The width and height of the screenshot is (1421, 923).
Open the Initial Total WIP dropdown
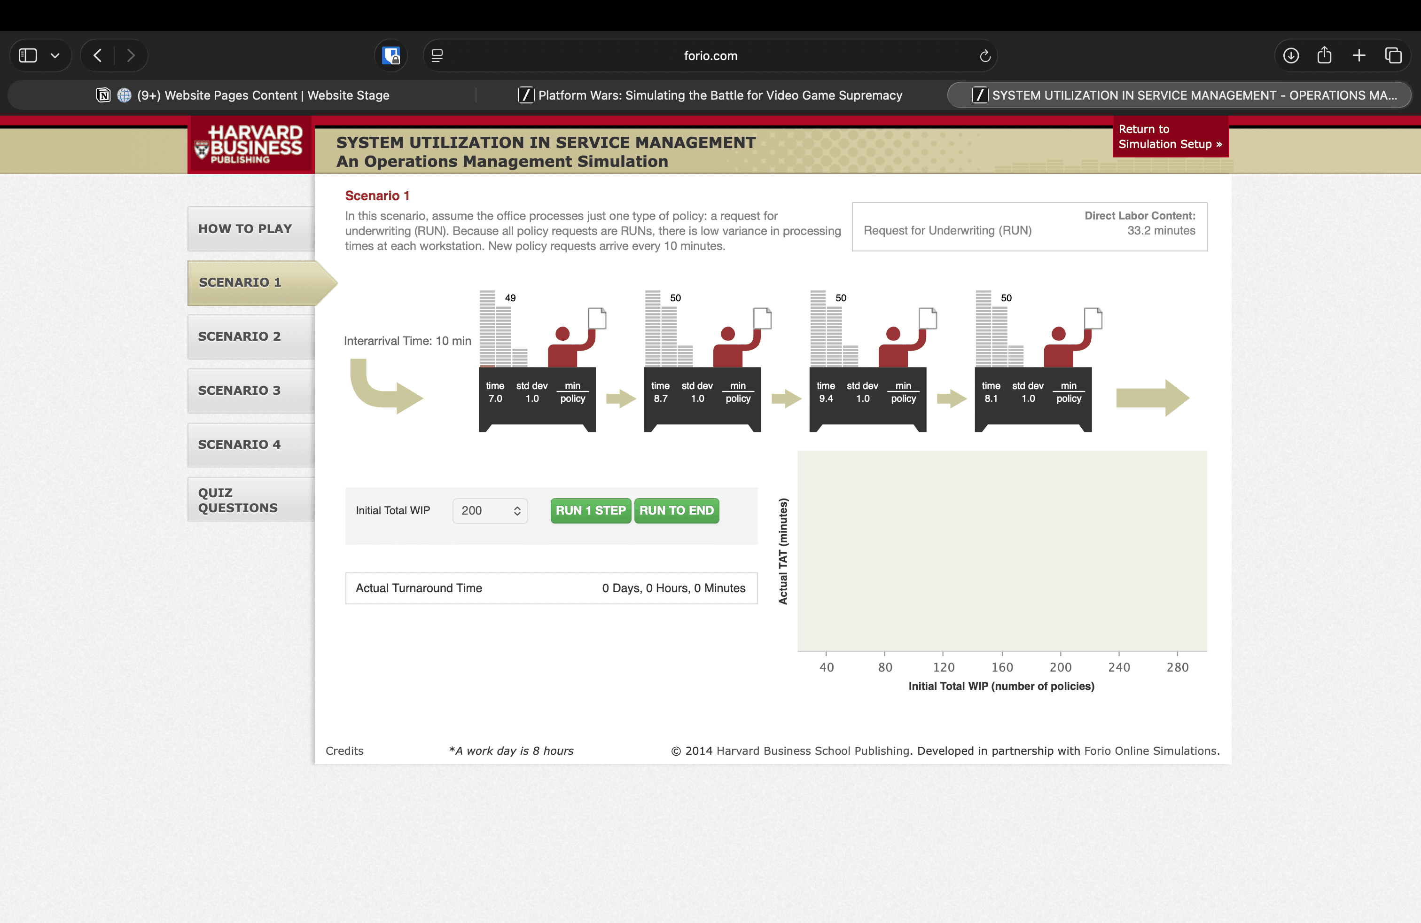click(490, 510)
